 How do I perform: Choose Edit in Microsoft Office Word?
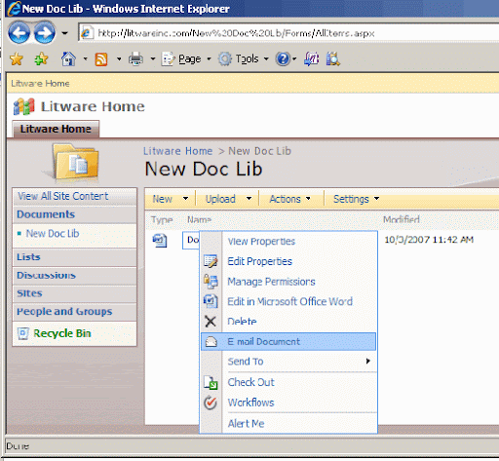click(288, 301)
